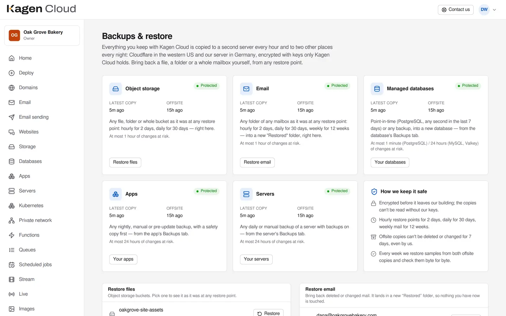
Task: Click the Backups & restore heading
Action: tap(137, 36)
